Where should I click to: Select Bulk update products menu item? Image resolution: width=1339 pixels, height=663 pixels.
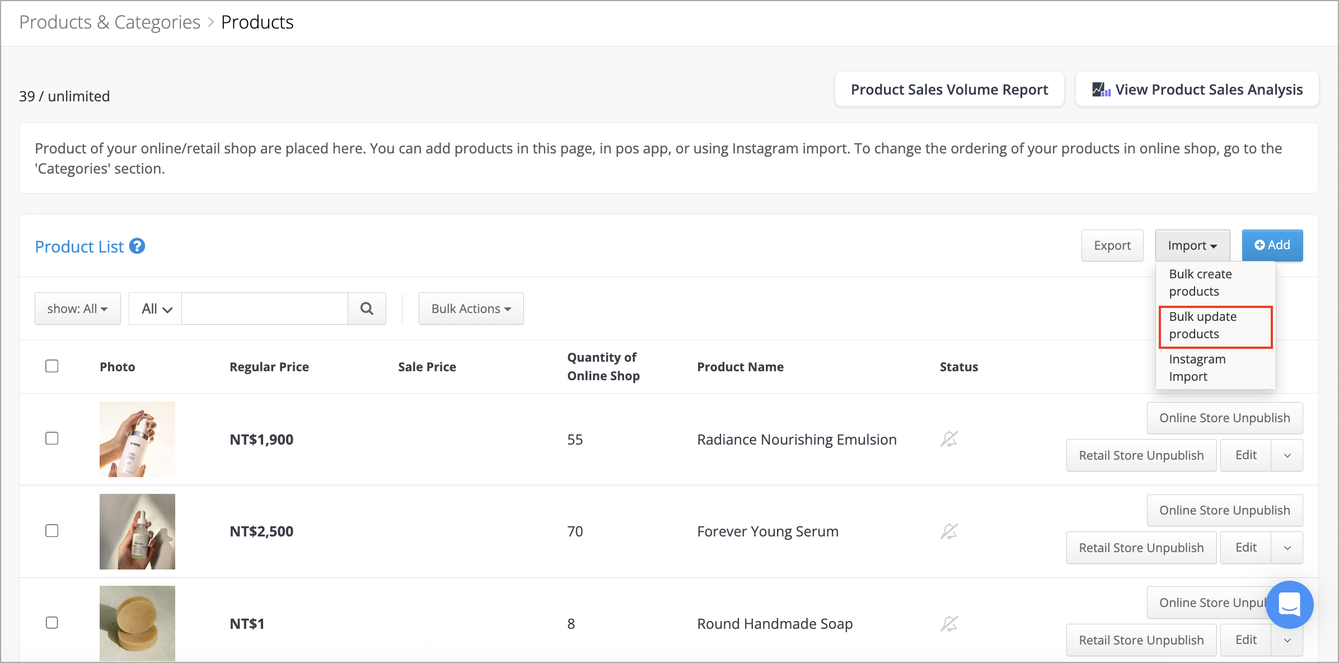[1215, 325]
